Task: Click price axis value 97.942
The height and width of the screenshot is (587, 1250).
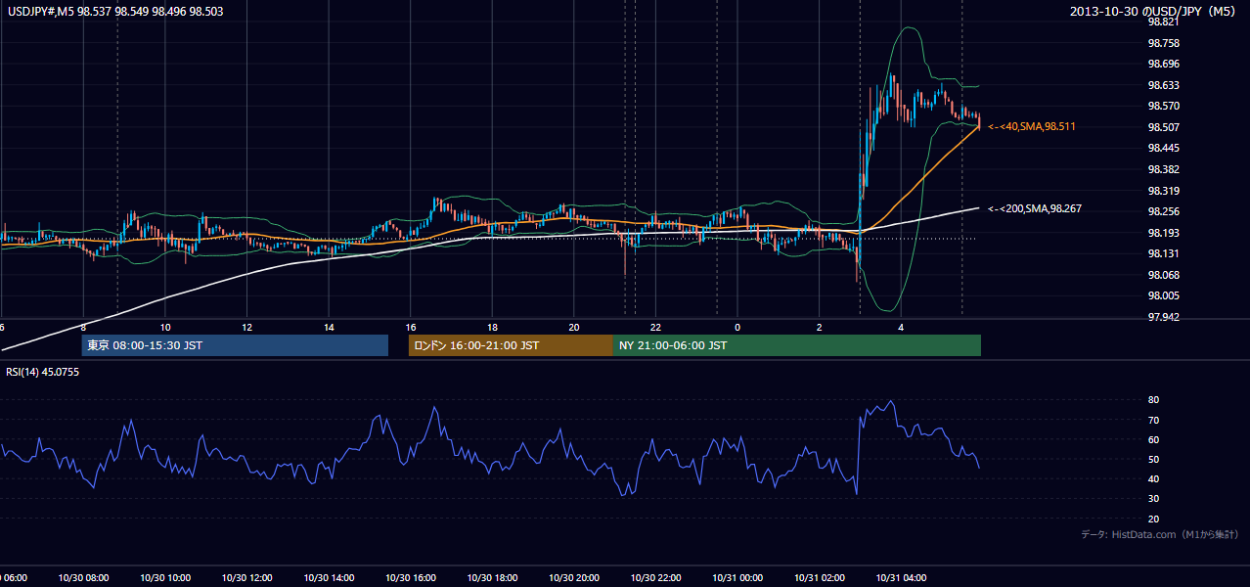Action: 1164,317
